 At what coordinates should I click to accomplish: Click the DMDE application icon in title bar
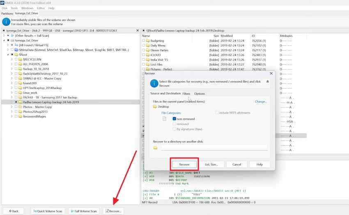[x=2, y=3]
